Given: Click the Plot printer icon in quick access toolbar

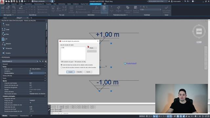Looking at the screenshot, I should 22,1.
